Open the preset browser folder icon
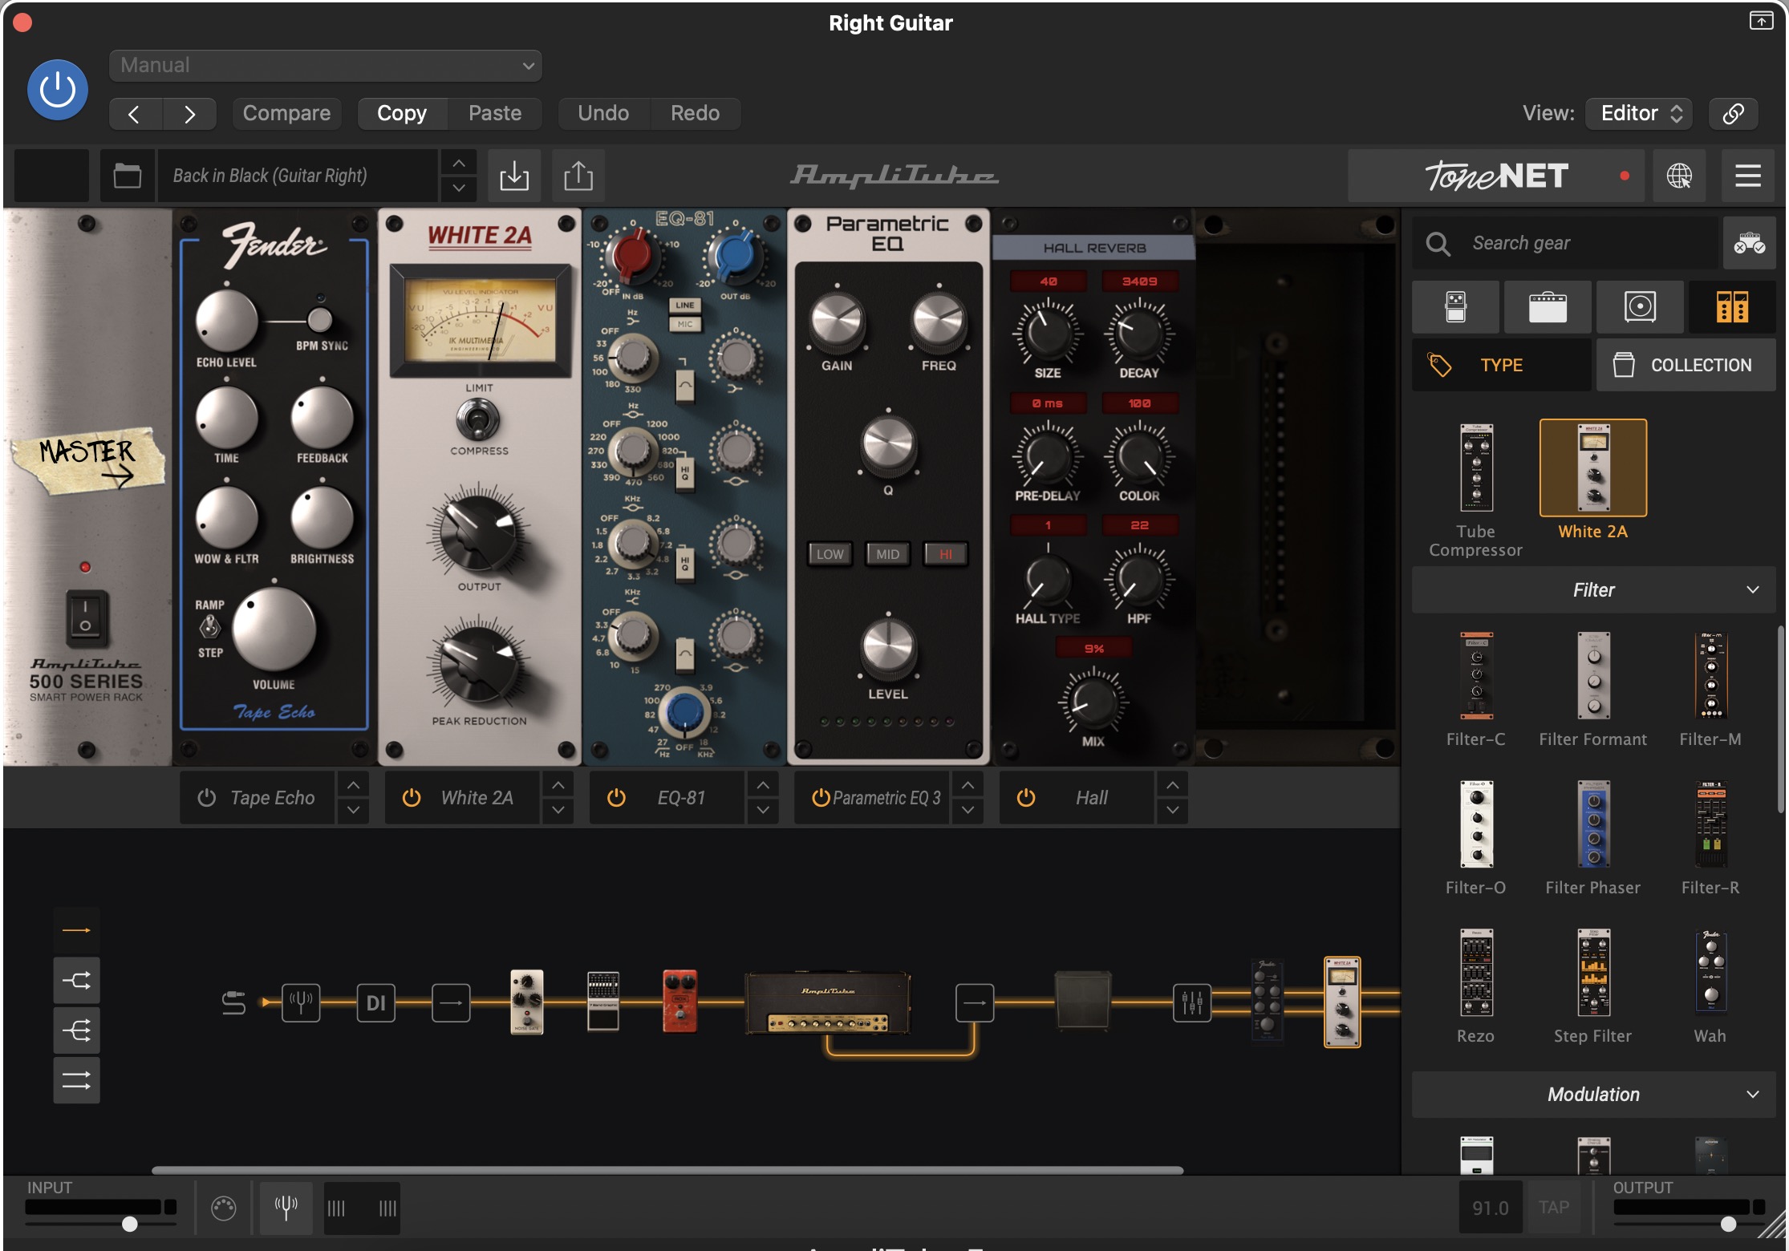Screen dimensions: 1789x1251 [127, 176]
